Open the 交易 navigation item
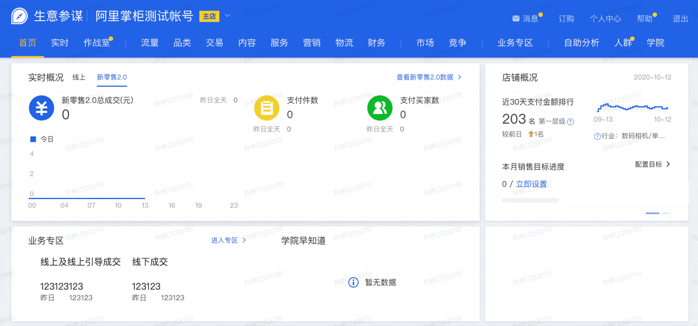 [x=214, y=42]
